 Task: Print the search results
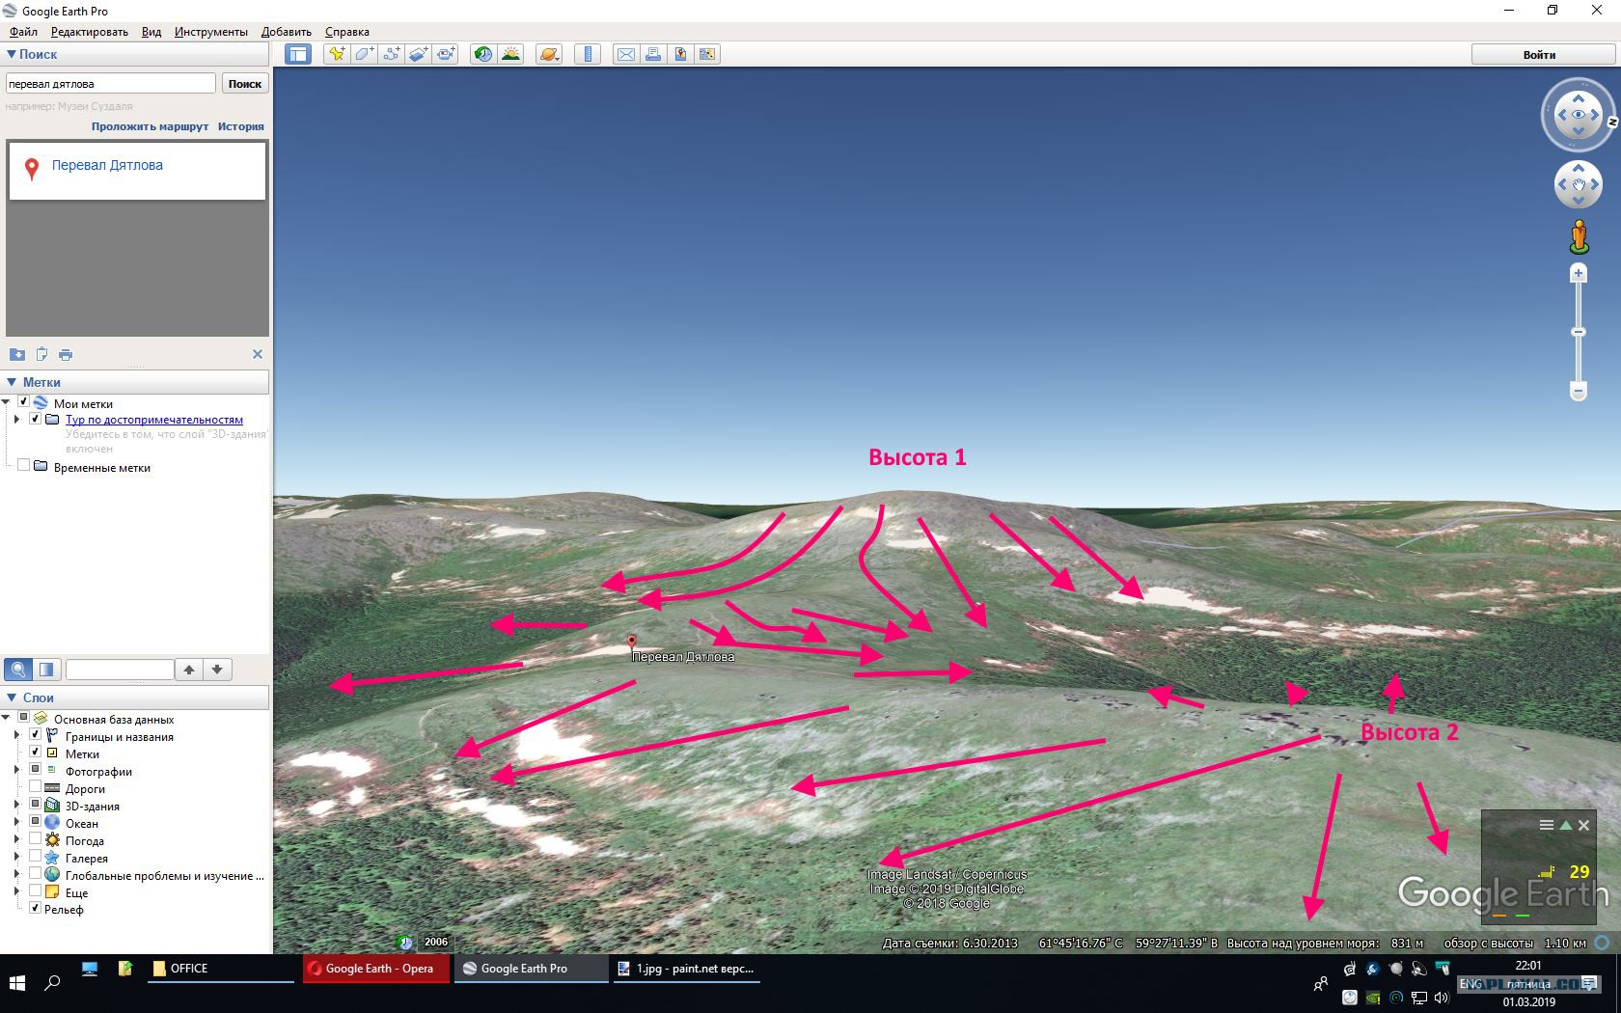pyautogui.click(x=66, y=355)
